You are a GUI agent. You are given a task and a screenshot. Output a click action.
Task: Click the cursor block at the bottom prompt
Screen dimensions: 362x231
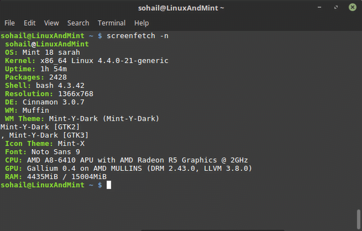(x=108, y=185)
